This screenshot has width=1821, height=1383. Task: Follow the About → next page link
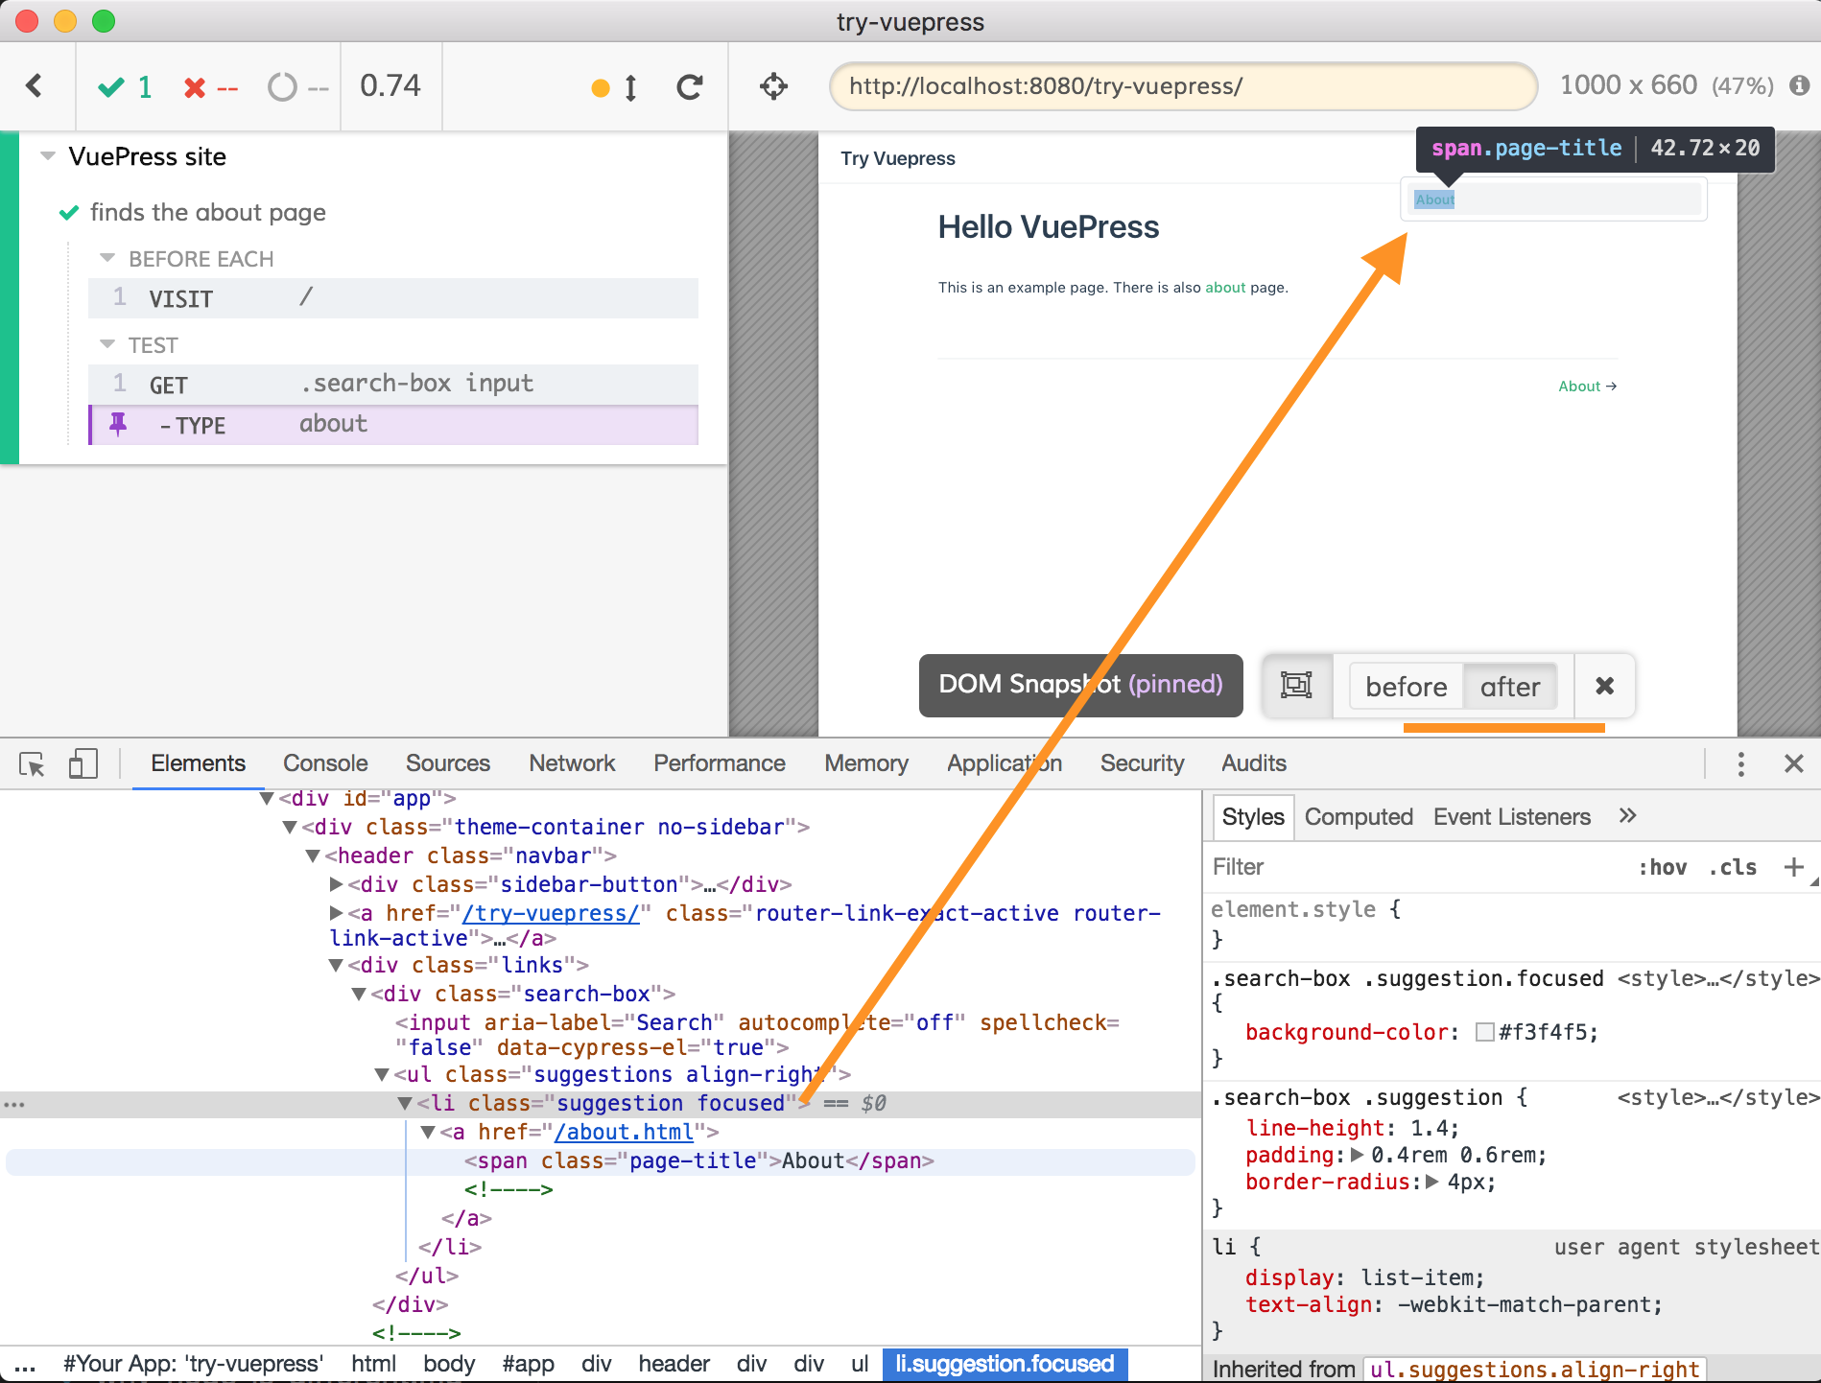pyautogui.click(x=1588, y=386)
